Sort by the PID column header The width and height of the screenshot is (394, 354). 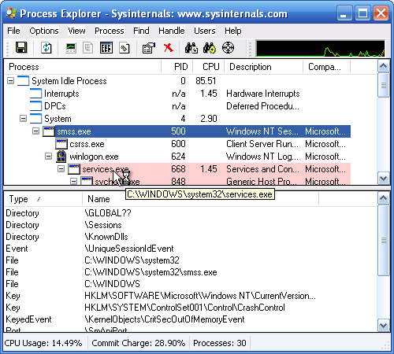point(177,67)
